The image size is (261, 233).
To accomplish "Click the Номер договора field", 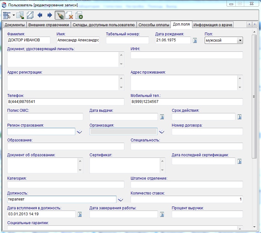I will coord(207,132).
